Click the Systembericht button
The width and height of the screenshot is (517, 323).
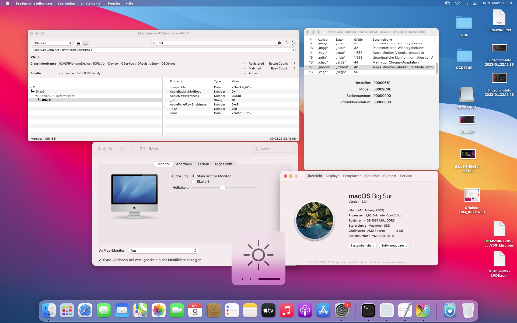[x=362, y=245]
